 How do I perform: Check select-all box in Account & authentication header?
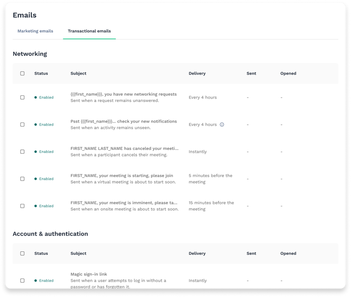[22, 254]
